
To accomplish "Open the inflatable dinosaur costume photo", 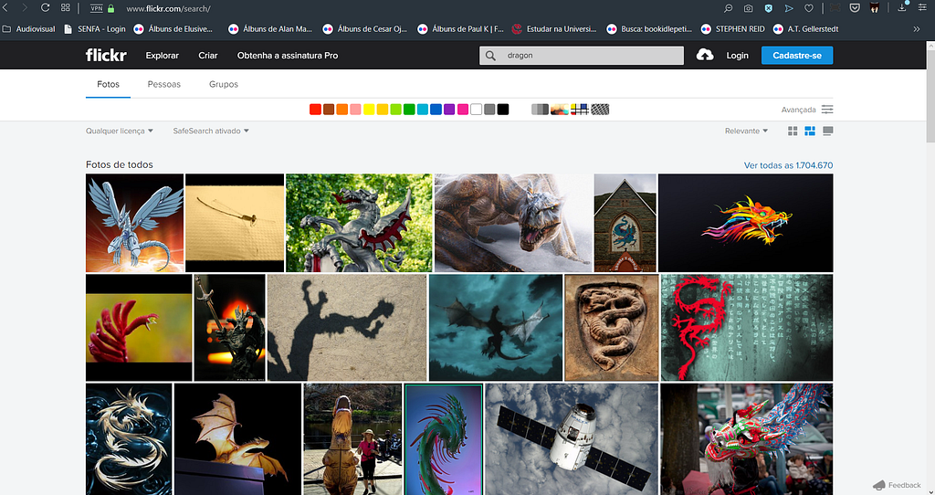I will point(352,439).
